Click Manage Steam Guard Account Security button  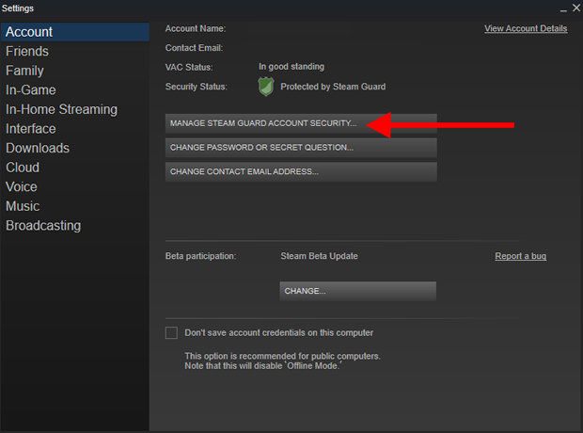pos(301,123)
